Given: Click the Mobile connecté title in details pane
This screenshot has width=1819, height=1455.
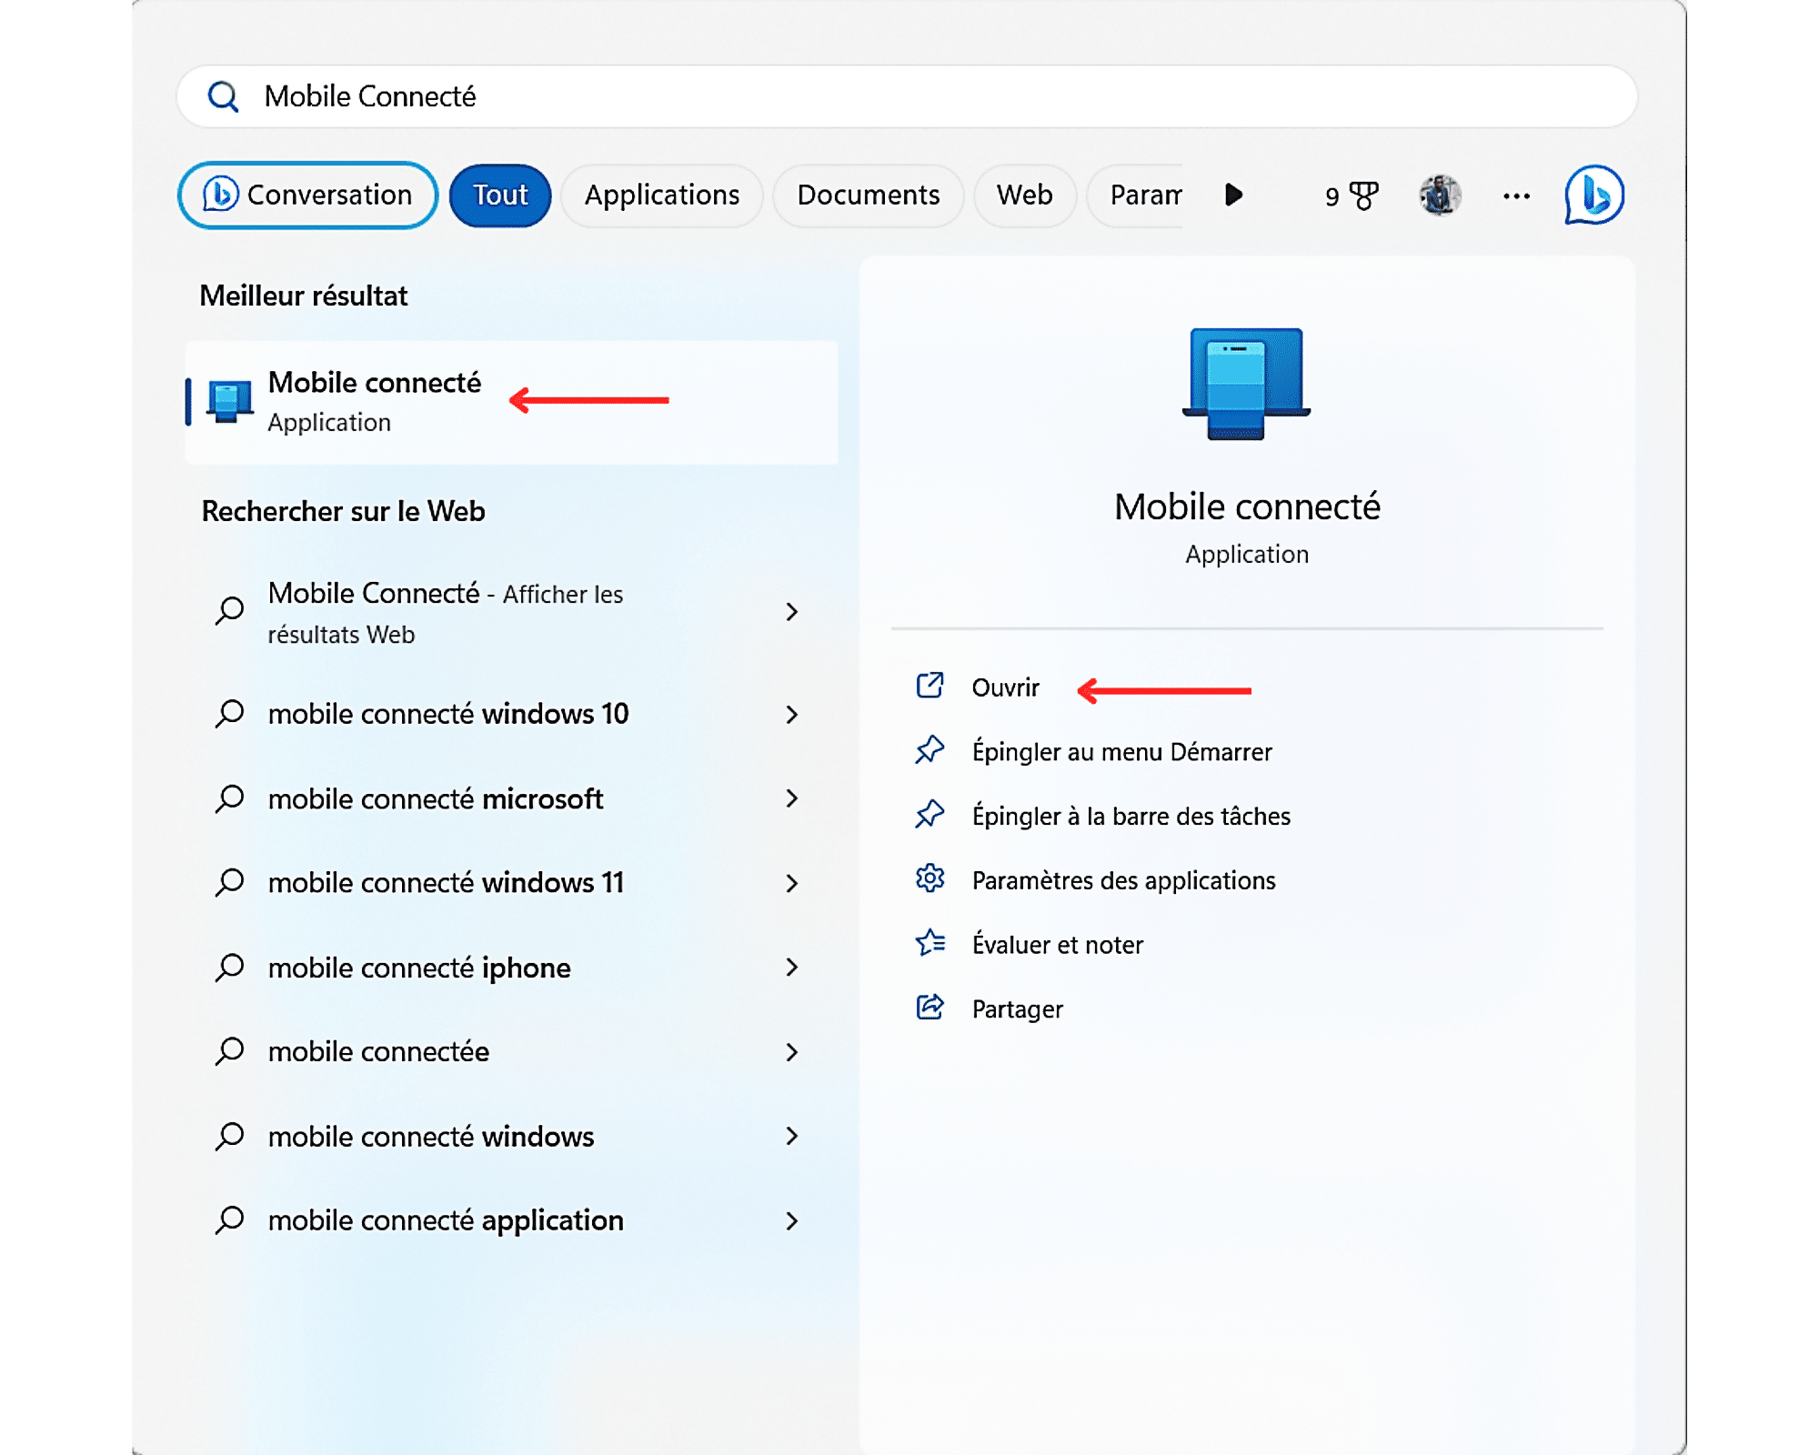Looking at the screenshot, I should tap(1247, 507).
